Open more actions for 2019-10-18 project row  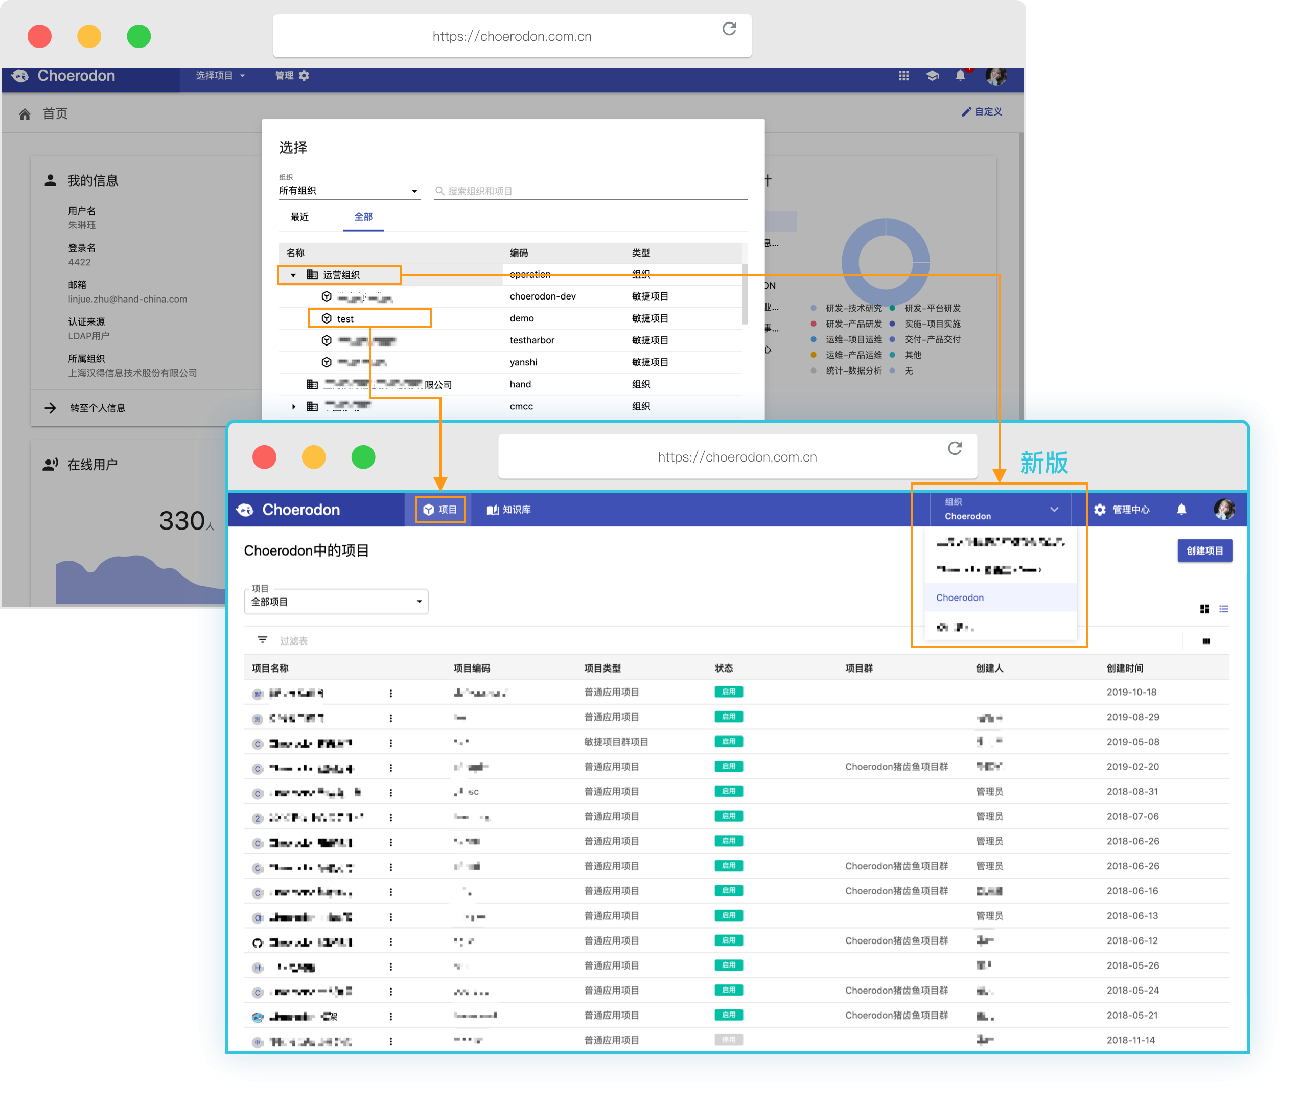390,693
